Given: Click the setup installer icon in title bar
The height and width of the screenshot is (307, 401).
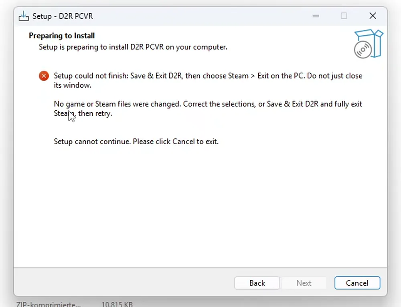Looking at the screenshot, I should (24, 16).
